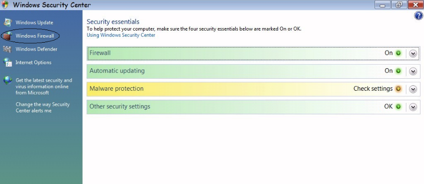Click the orange Malware protection status light
424x184 pixels.
coord(398,89)
